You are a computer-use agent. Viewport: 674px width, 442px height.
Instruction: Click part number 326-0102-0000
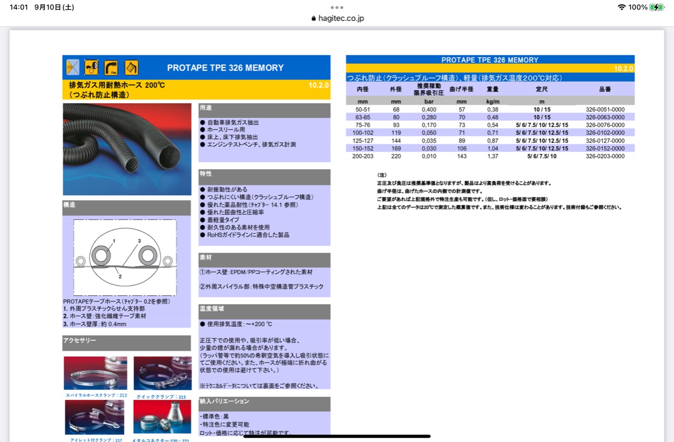pyautogui.click(x=605, y=133)
